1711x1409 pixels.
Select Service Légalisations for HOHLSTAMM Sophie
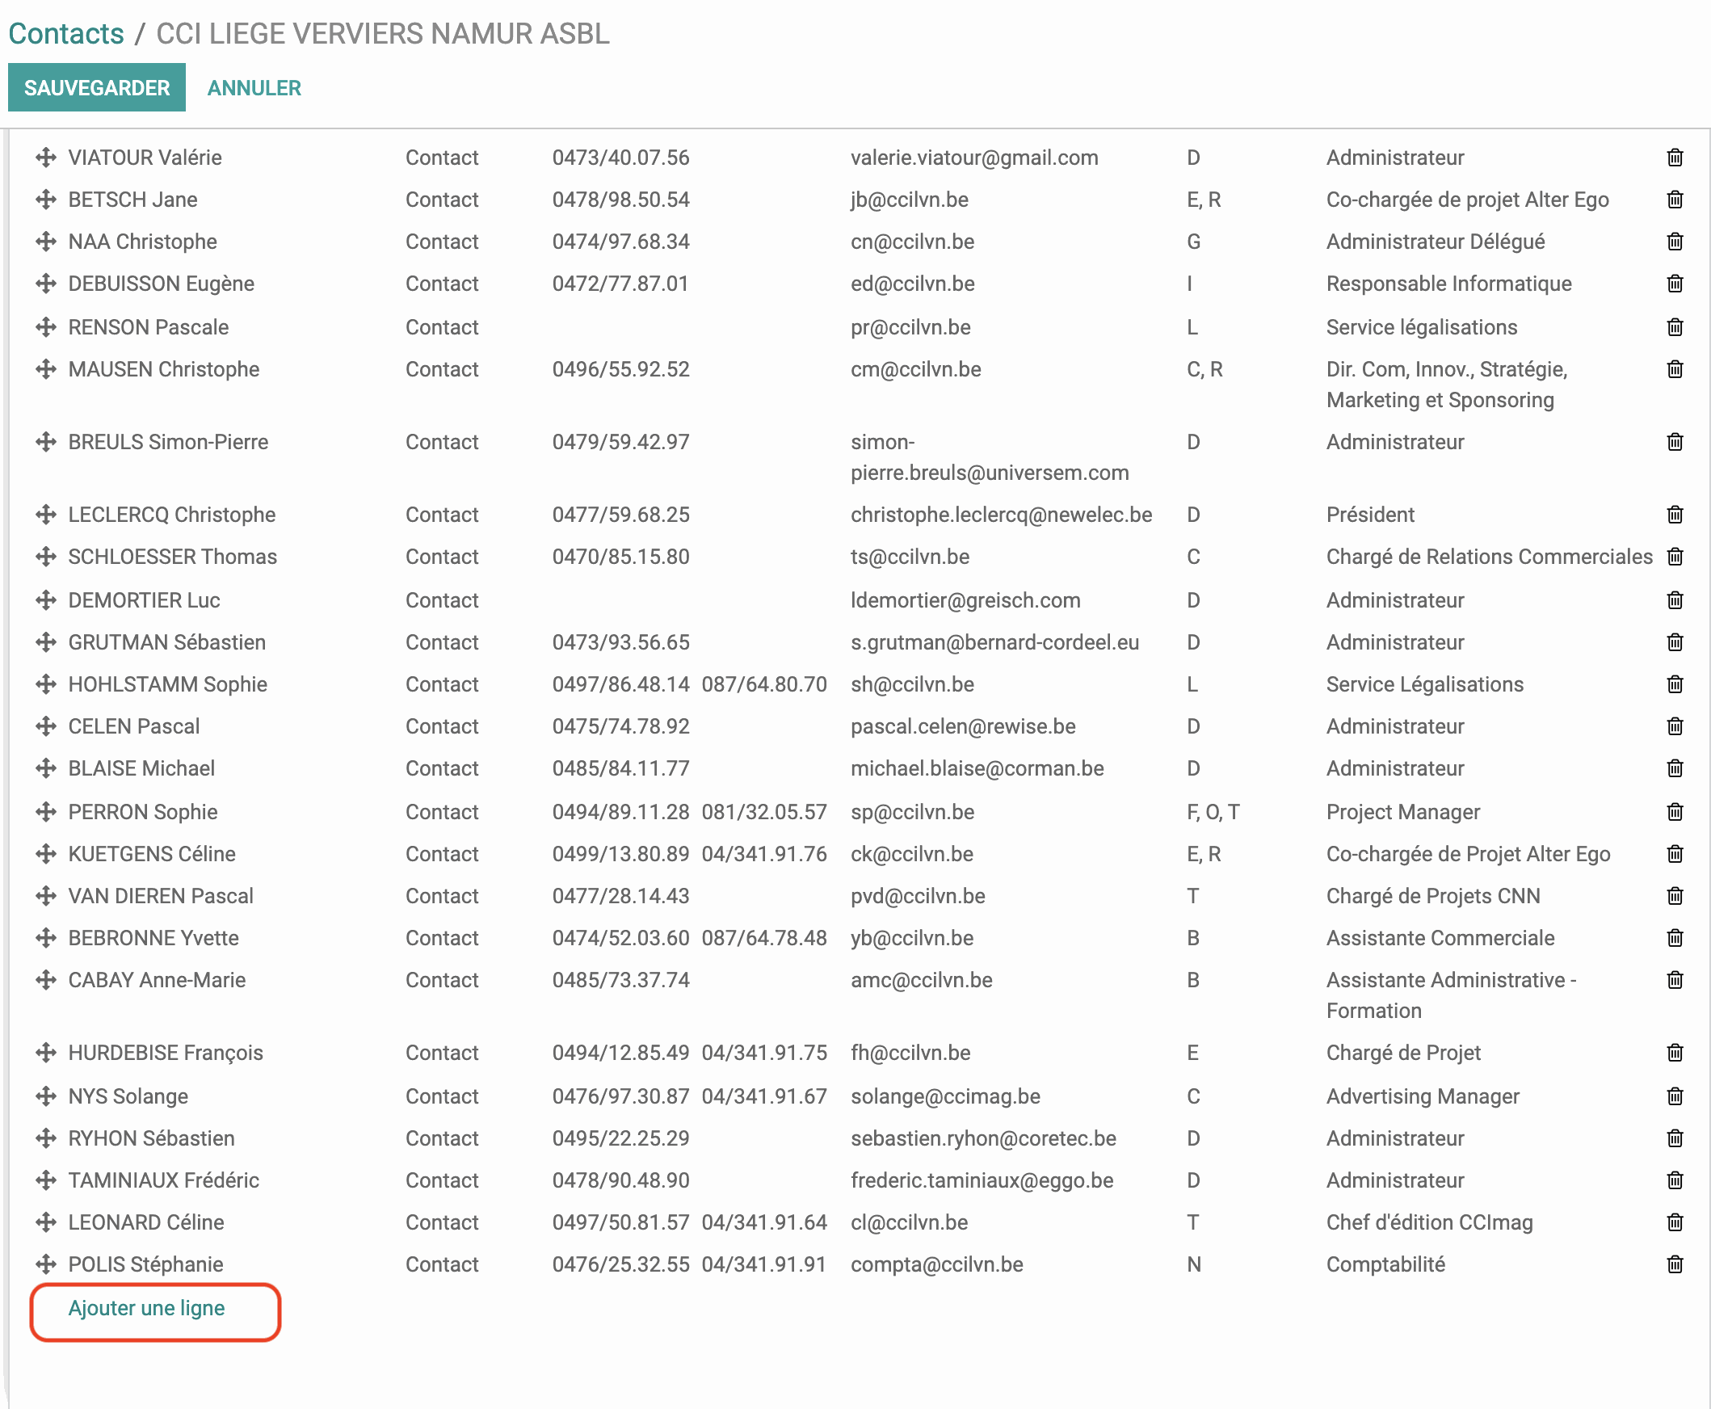[1425, 684]
